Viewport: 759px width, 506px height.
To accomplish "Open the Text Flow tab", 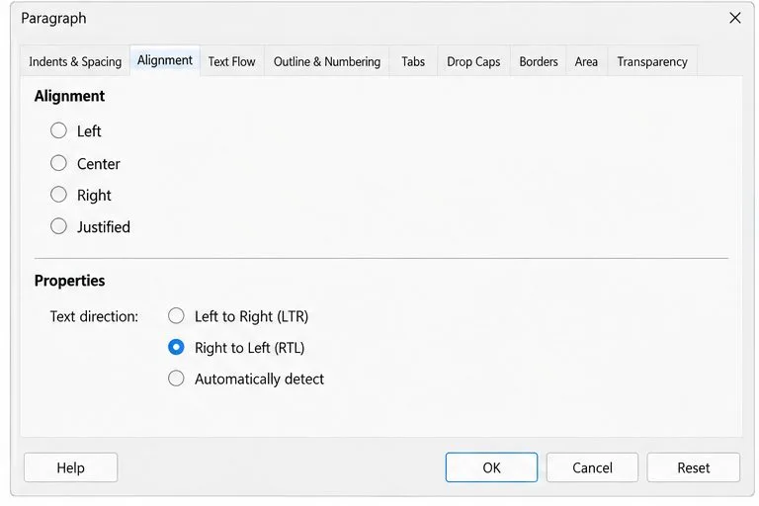I will pyautogui.click(x=232, y=61).
